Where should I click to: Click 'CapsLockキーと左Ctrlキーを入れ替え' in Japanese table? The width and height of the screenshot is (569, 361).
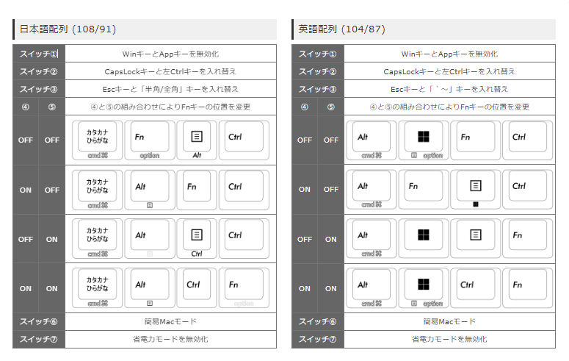coord(170,71)
